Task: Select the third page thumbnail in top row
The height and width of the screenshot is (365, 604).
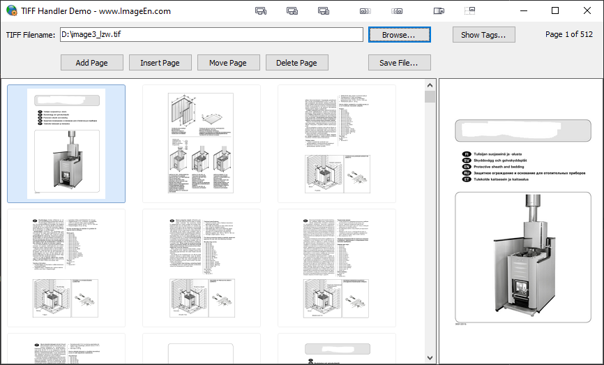Action: click(x=337, y=144)
